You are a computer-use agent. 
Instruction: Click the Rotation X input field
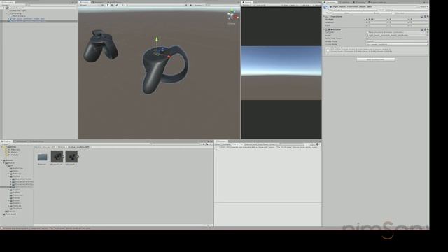(x=377, y=22)
